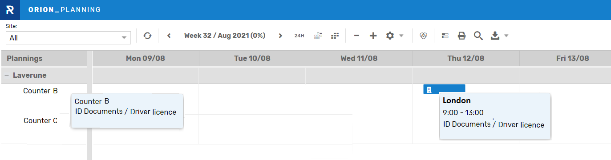Toggle the compact grid view icon

tap(335, 36)
